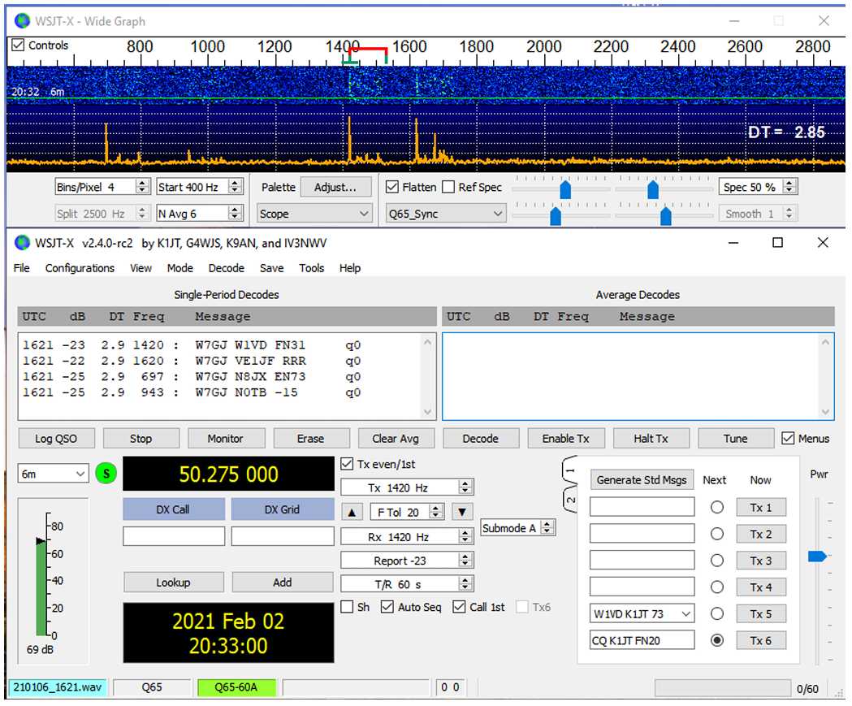852x706 pixels.
Task: Toggle Tx even/1st checkbox
Action: [347, 464]
